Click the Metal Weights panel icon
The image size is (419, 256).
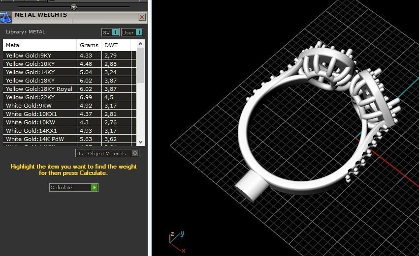[6, 18]
